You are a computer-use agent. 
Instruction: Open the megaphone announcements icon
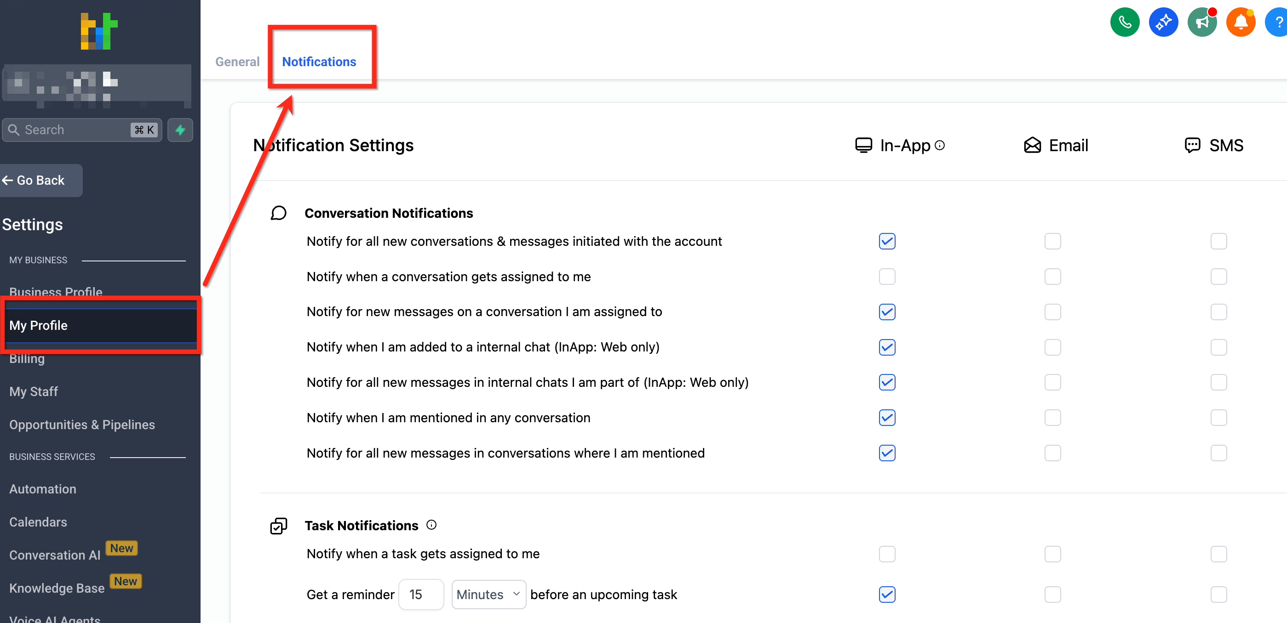(x=1201, y=23)
